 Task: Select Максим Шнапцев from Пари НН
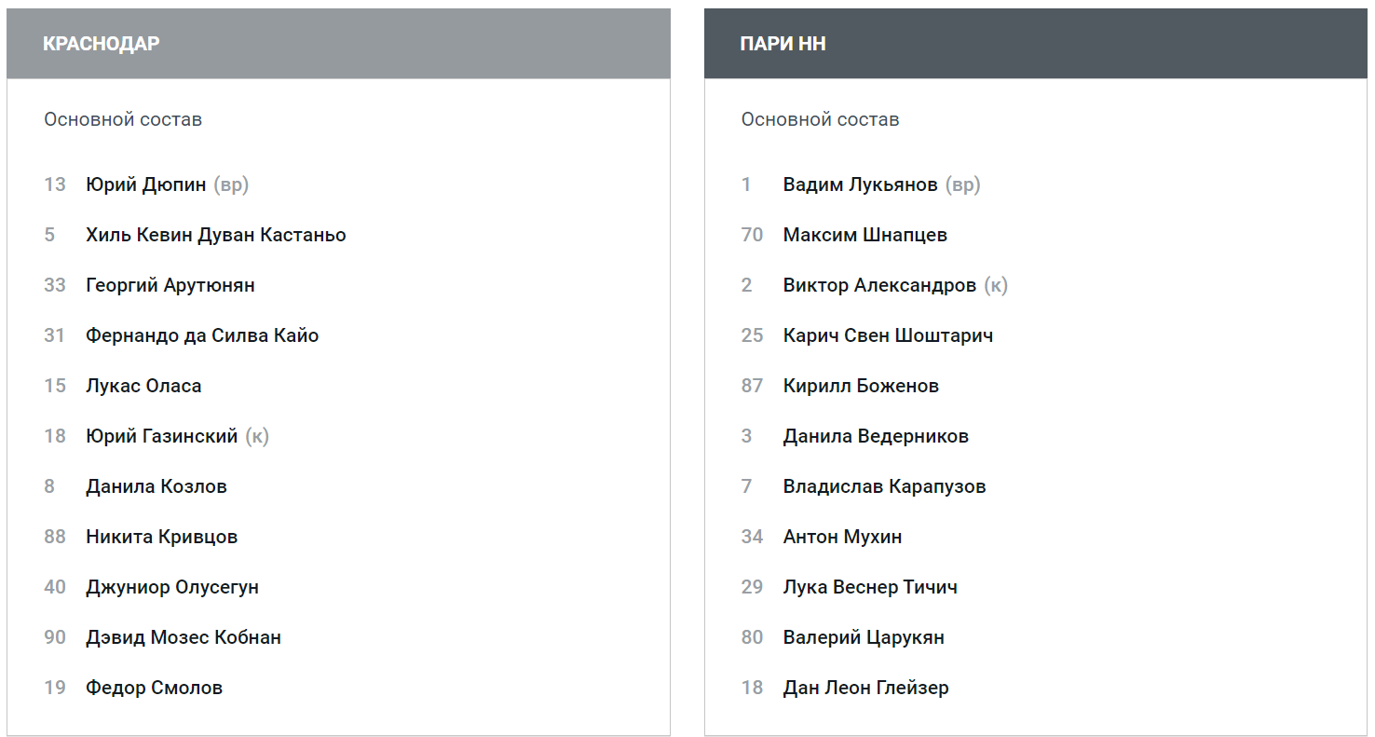tap(864, 235)
